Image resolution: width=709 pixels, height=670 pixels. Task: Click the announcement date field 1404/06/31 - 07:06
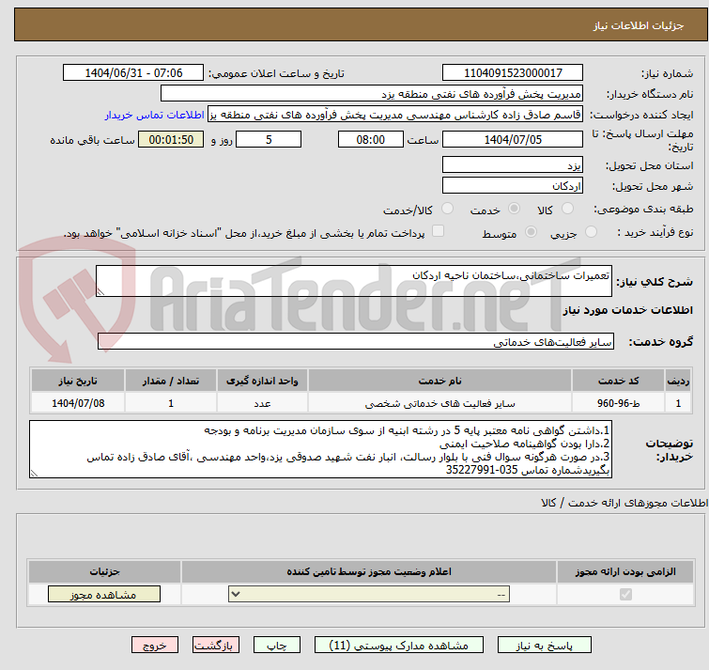point(133,73)
